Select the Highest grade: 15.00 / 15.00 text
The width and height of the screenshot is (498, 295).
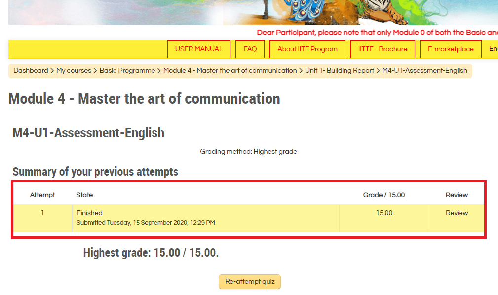(151, 253)
